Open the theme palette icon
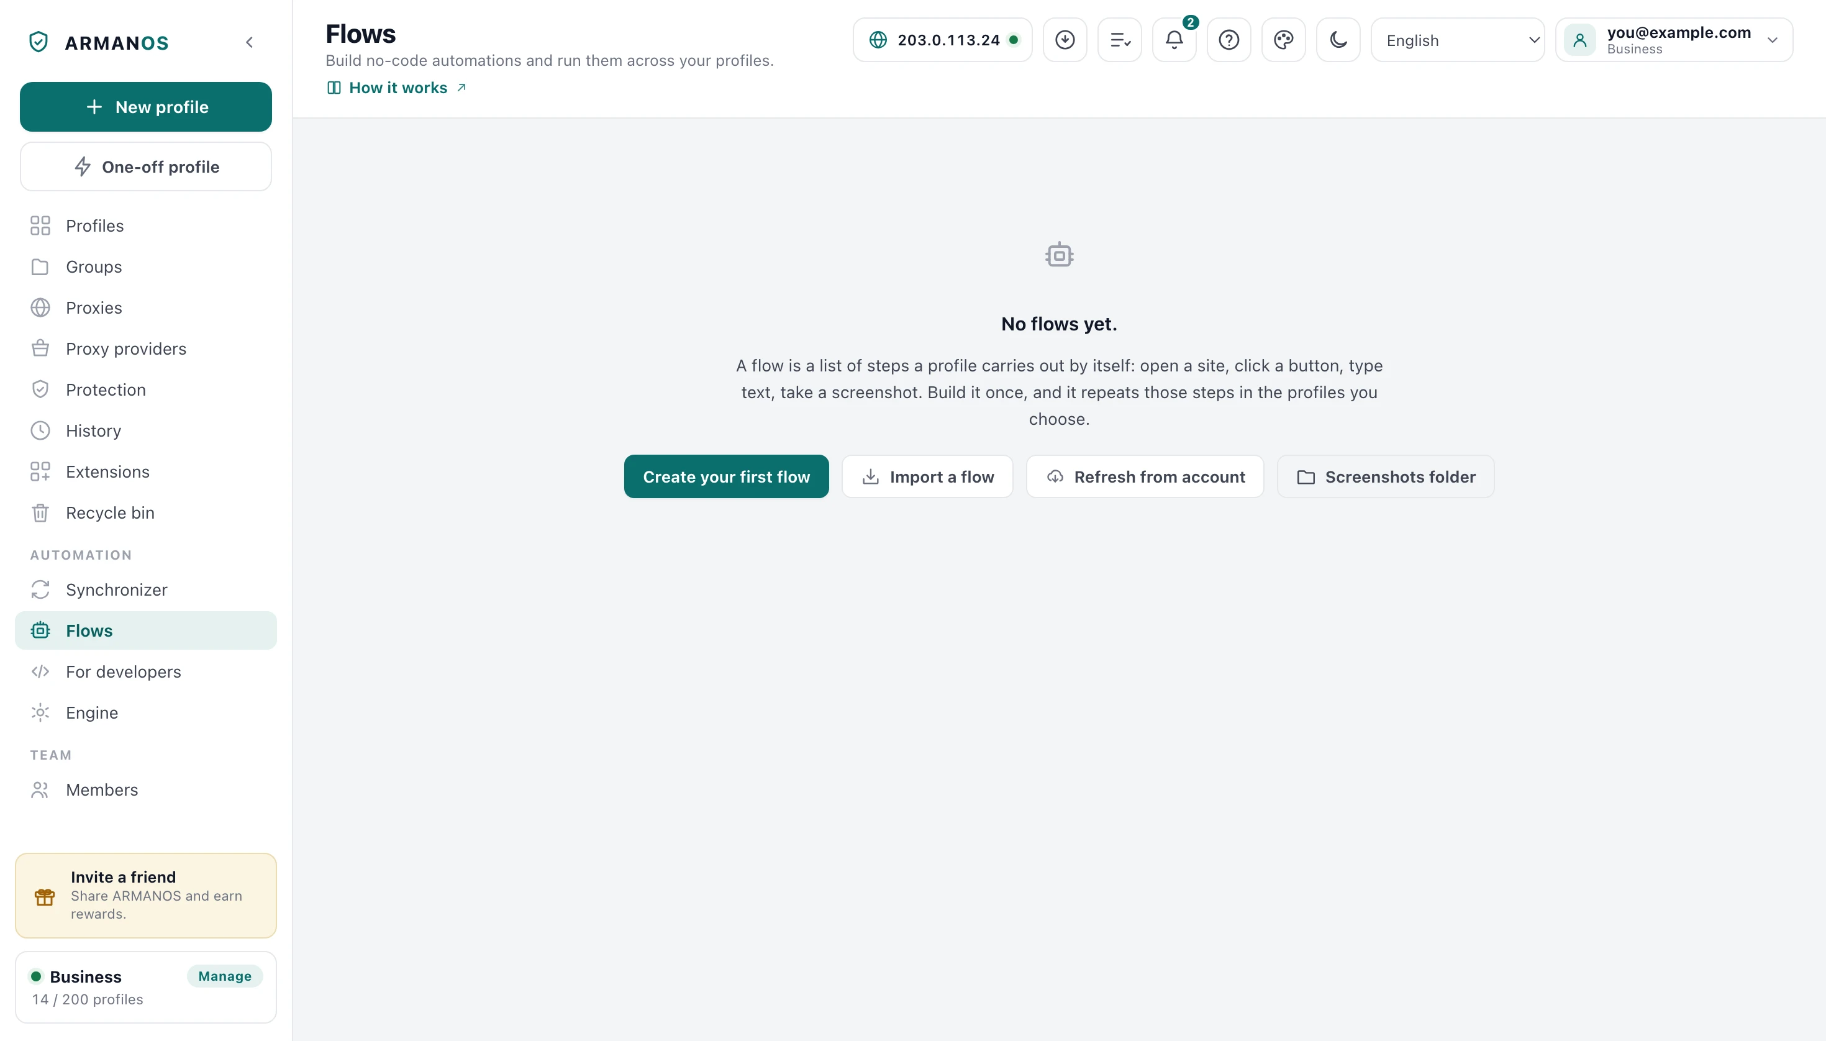Viewport: 1826px width, 1041px height. point(1283,40)
